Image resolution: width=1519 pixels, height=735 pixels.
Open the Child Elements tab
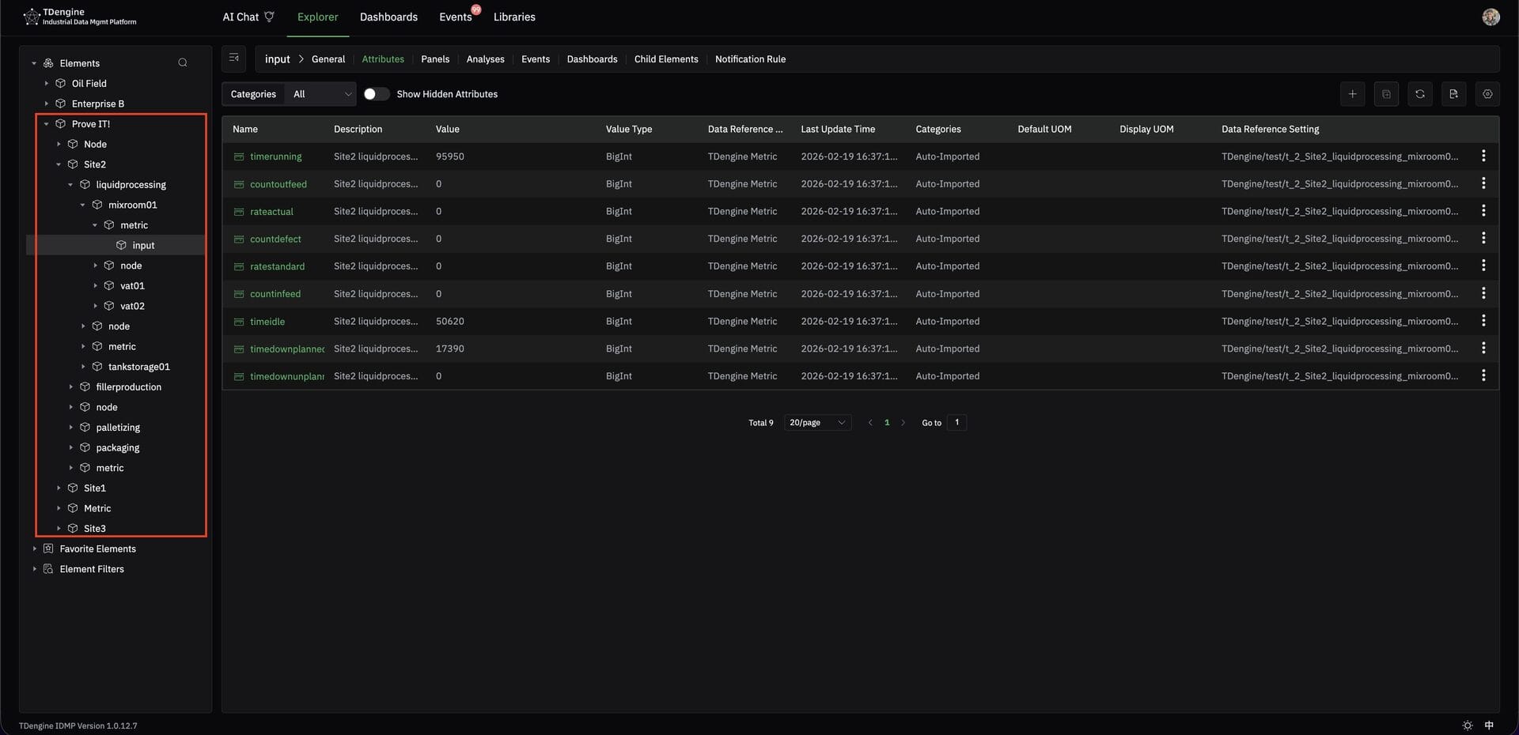[665, 59]
